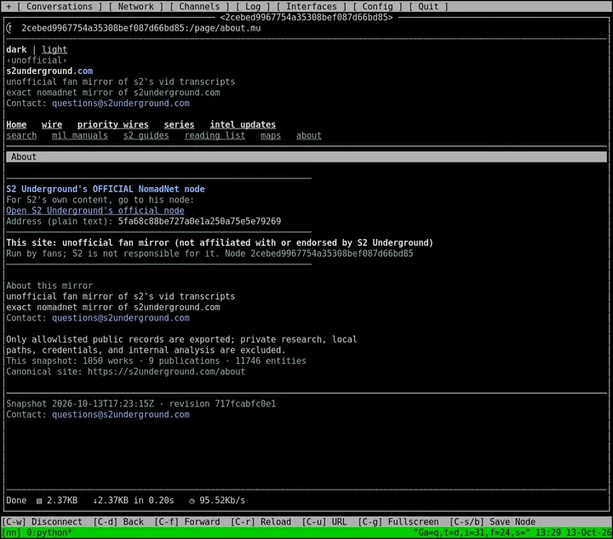Screen dimensions: 613x539
Task: Click the plus sign in menu bar
Action: [x=9, y=6]
